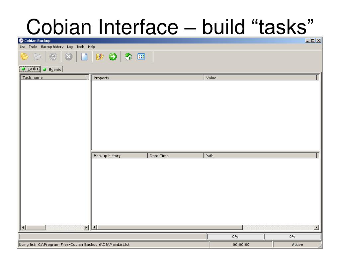Screen dimensions: 340x255
Task: Minimize the Cobian Backup window
Action: 307,41
